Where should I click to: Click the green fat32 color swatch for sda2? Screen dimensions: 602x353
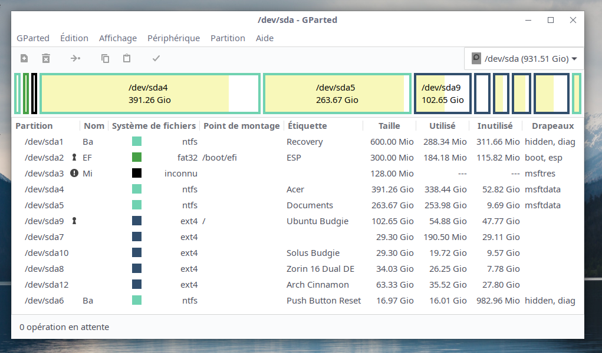pos(137,158)
